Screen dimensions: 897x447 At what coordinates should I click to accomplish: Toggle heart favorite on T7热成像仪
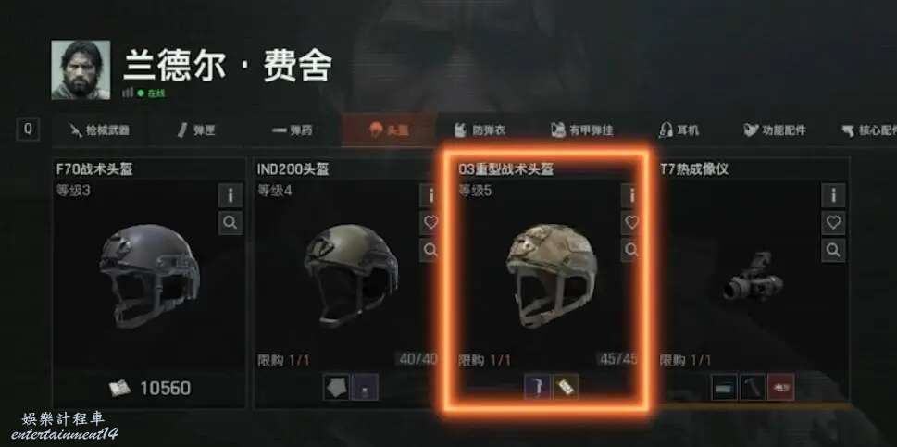coord(833,223)
